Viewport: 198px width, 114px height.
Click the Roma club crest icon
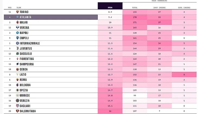(x=18, y=80)
